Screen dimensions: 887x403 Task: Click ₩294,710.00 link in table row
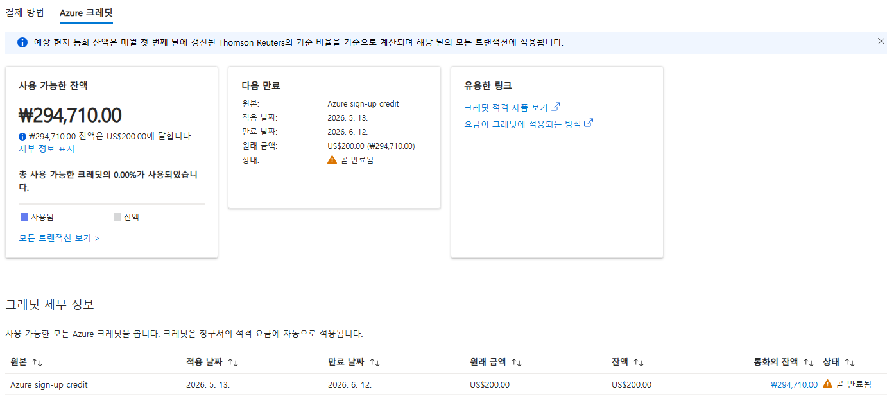tap(794, 385)
